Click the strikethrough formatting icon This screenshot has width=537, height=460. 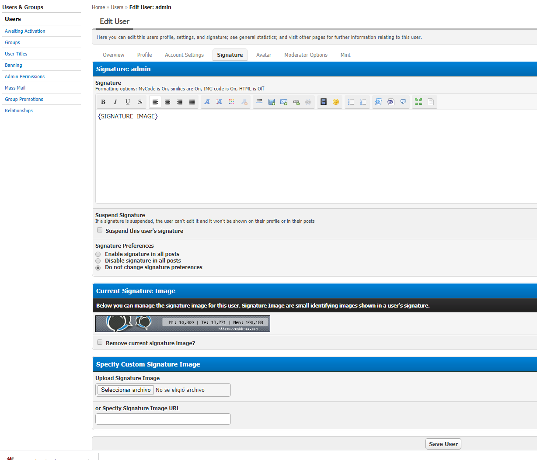tap(140, 102)
